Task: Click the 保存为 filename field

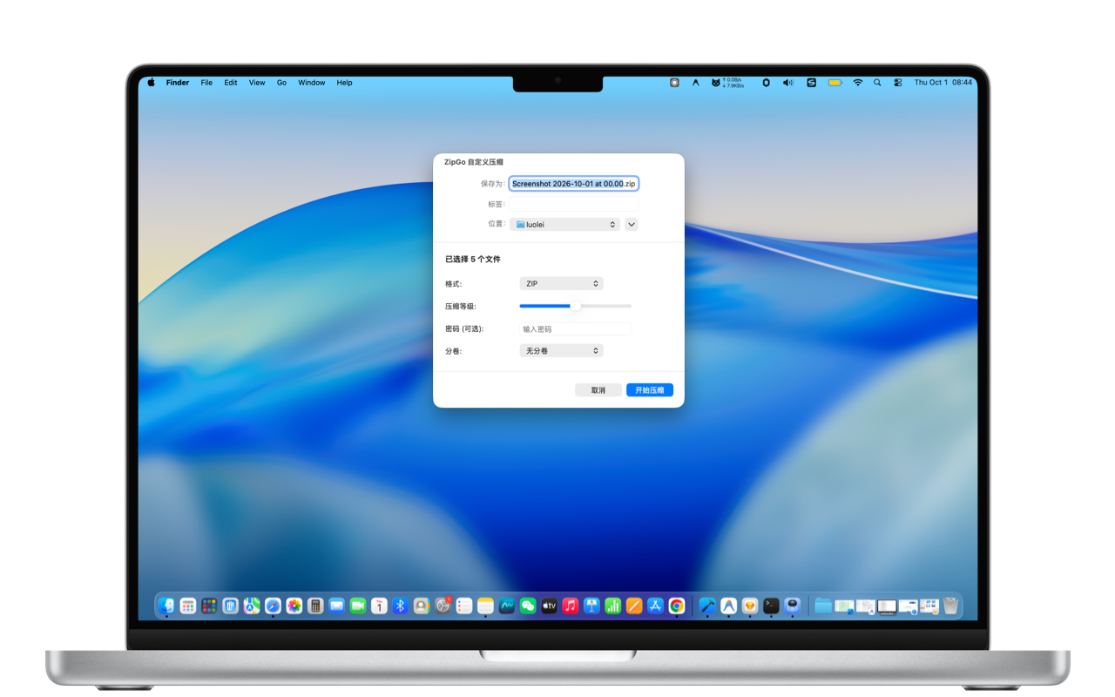Action: point(574,184)
